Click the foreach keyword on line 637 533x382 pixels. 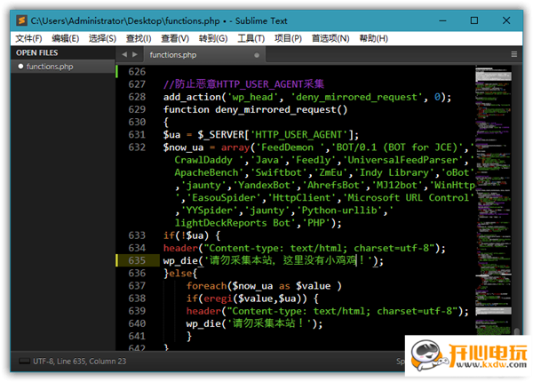[x=206, y=286]
